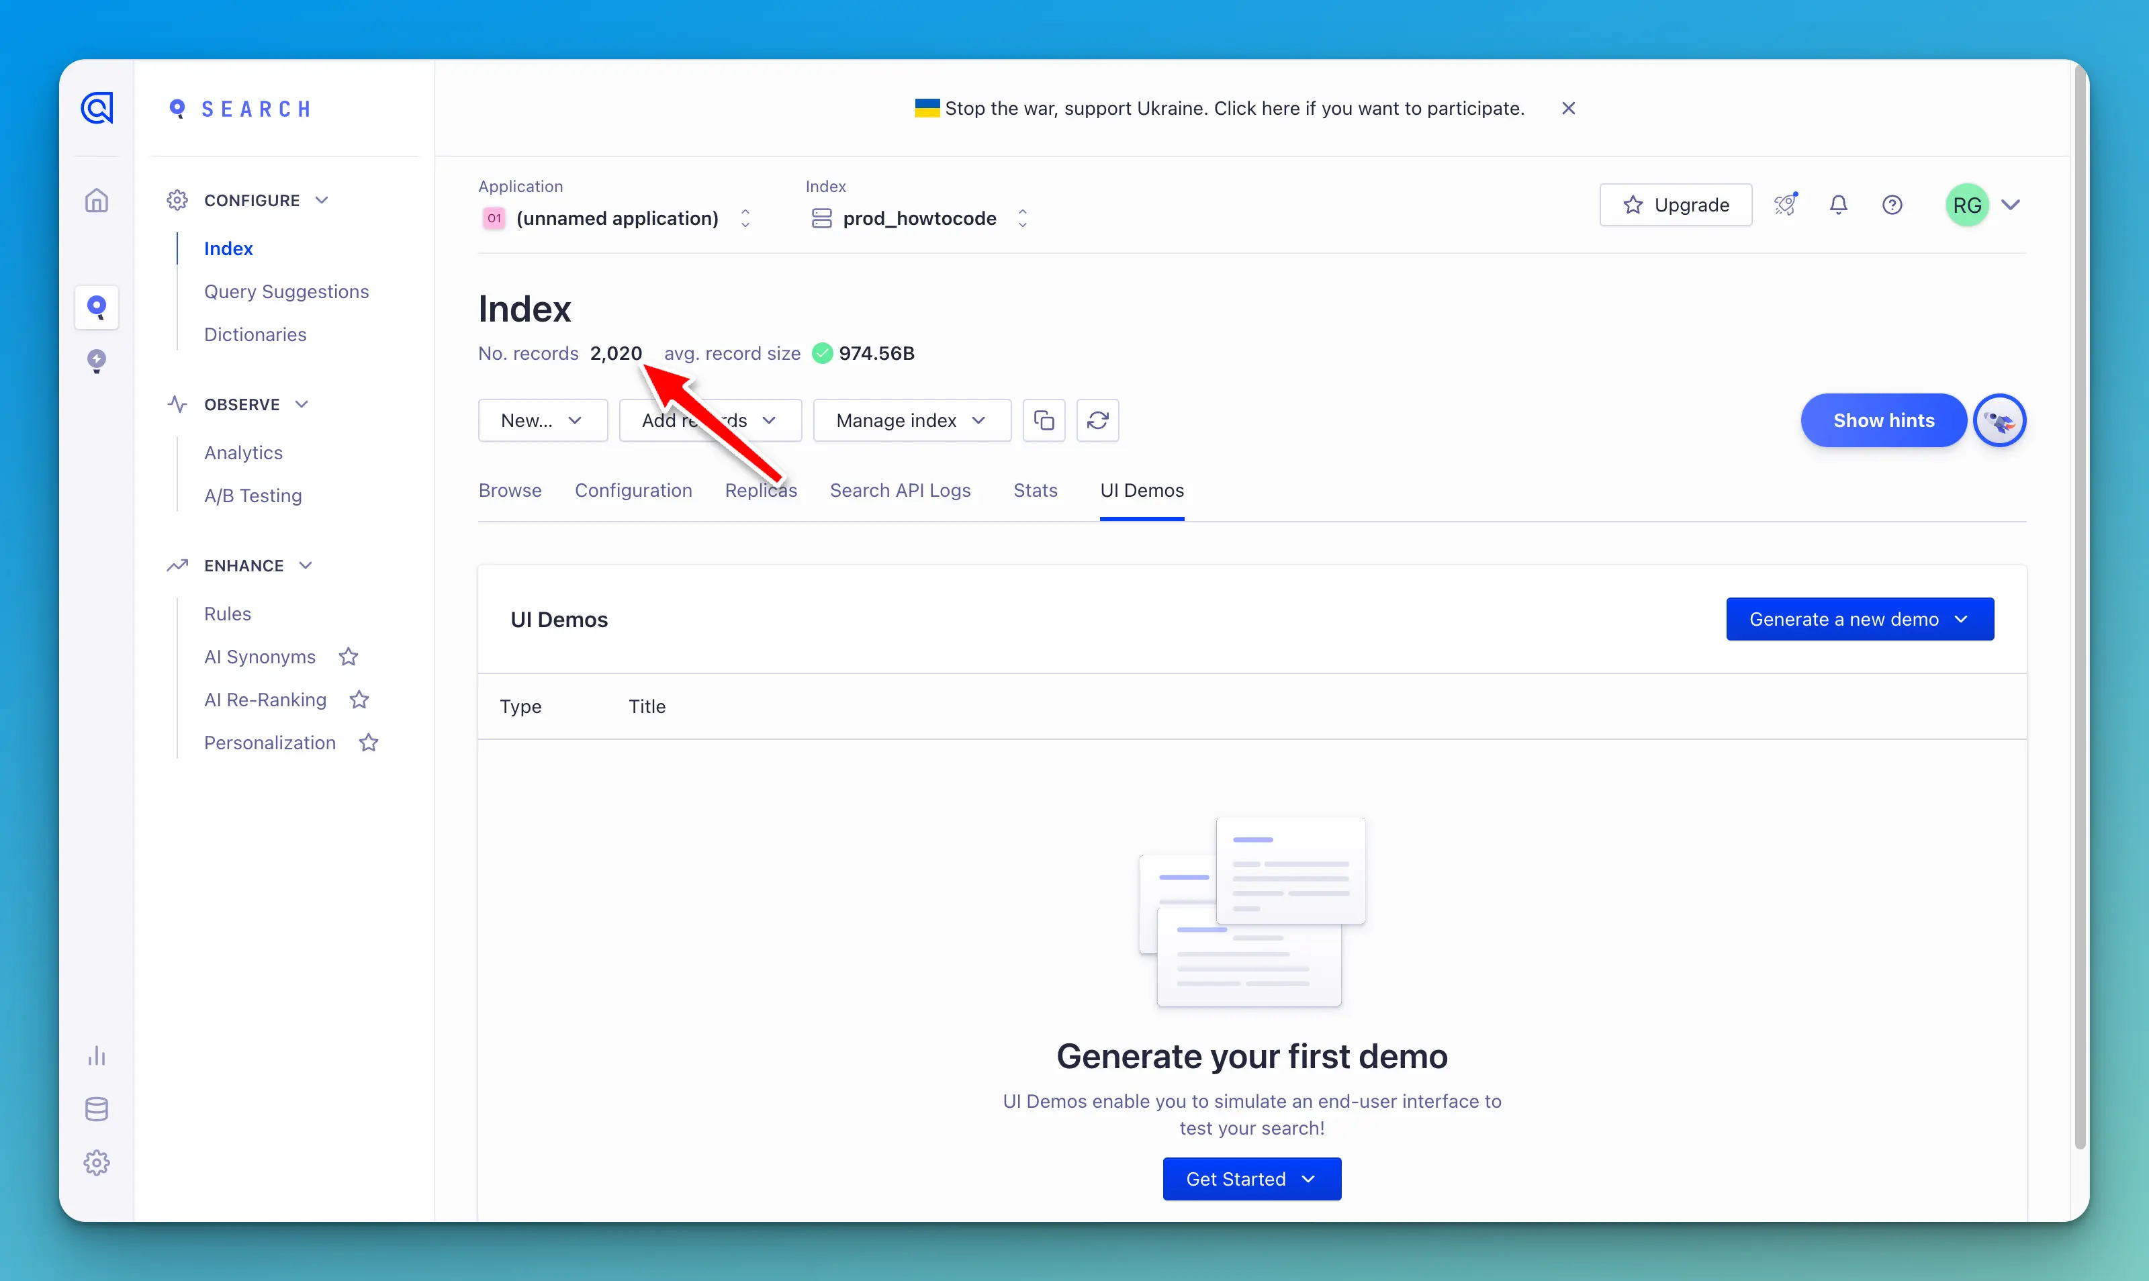The image size is (2149, 1281).
Task: Click the Get Started button
Action: click(x=1250, y=1178)
